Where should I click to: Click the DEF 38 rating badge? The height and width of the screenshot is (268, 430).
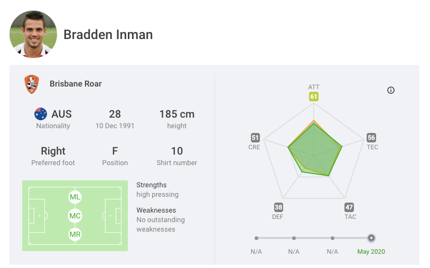click(278, 207)
